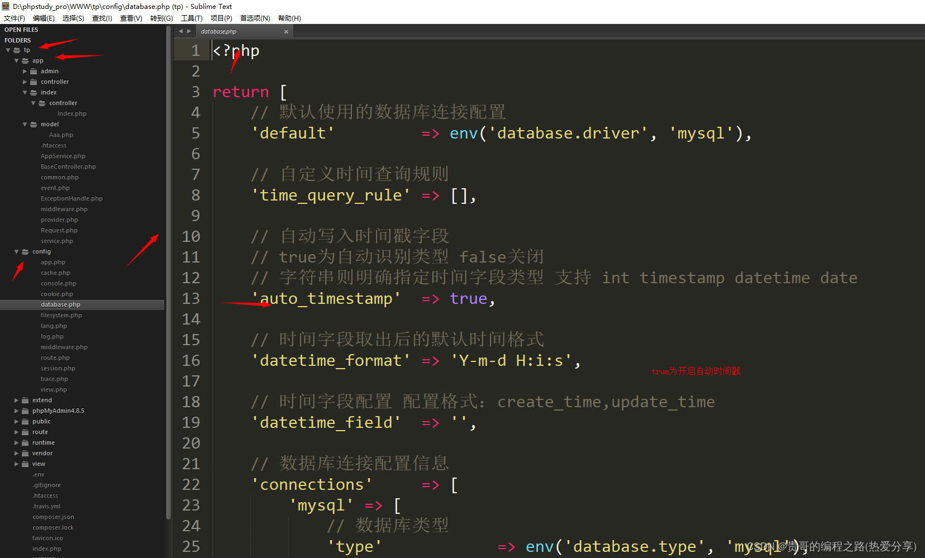This screenshot has height=558, width=925.
Task: Open ExceptionHandle.php file
Action: 71,199
